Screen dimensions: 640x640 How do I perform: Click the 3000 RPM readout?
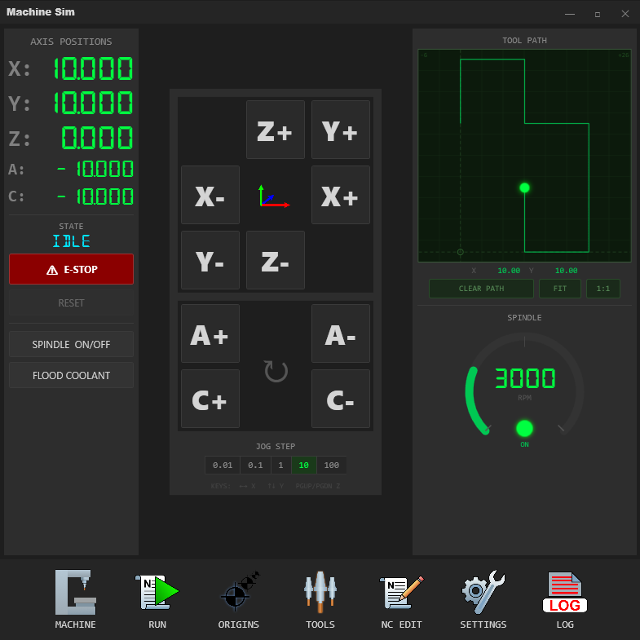[525, 378]
